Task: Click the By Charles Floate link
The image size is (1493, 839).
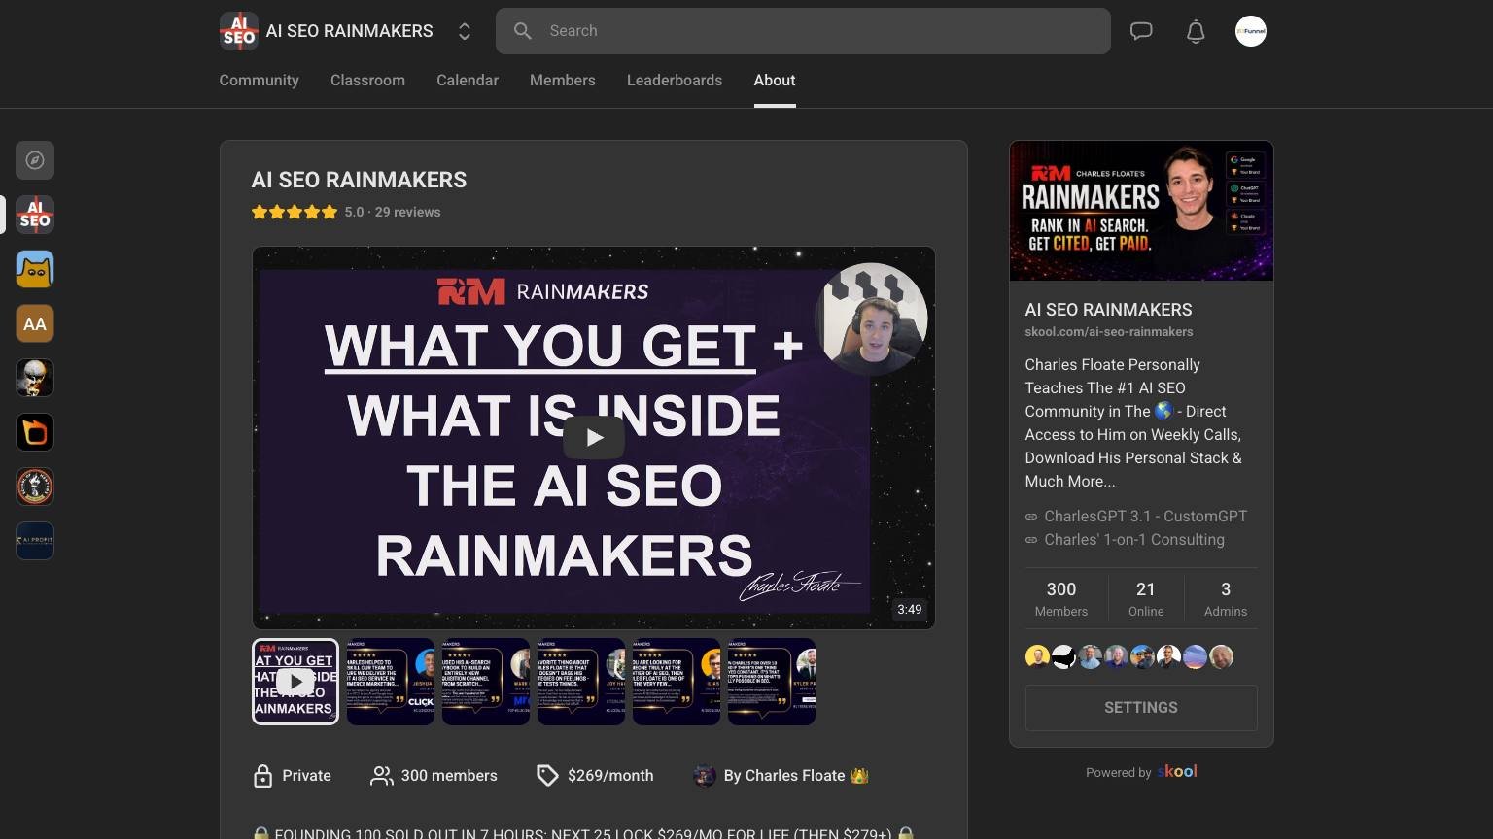Action: [795, 775]
